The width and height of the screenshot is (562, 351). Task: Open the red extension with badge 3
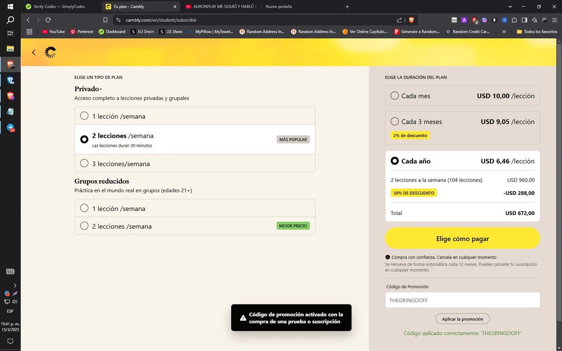pyautogui.click(x=474, y=20)
